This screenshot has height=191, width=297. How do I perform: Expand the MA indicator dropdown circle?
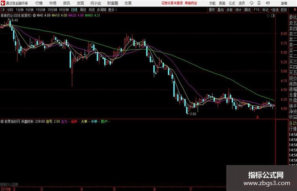(34, 15)
